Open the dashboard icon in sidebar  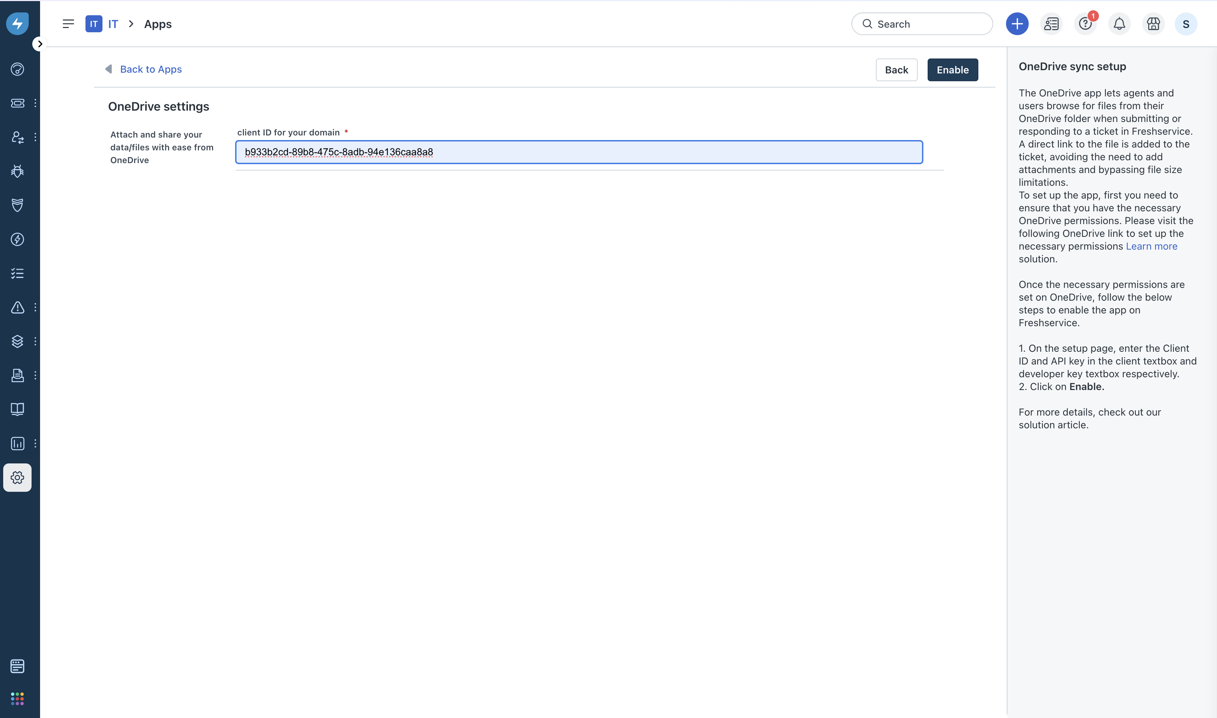(17, 69)
